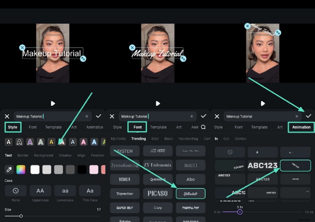Close the Style panel with X icon

pyautogui.click(x=7, y=116)
